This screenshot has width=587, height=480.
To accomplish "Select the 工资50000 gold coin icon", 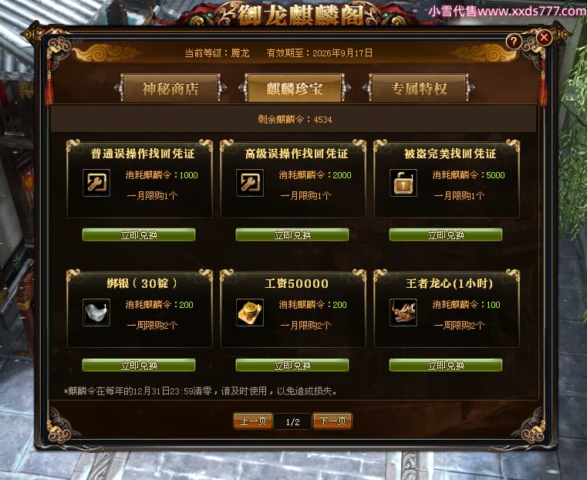I will [250, 313].
